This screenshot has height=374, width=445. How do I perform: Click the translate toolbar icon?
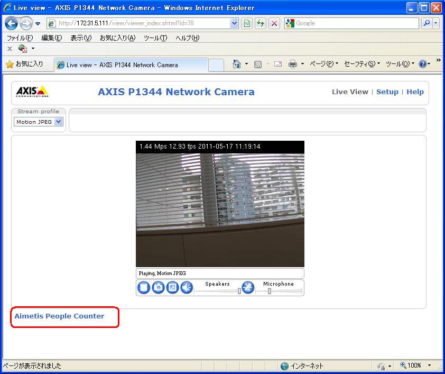tap(23, 49)
